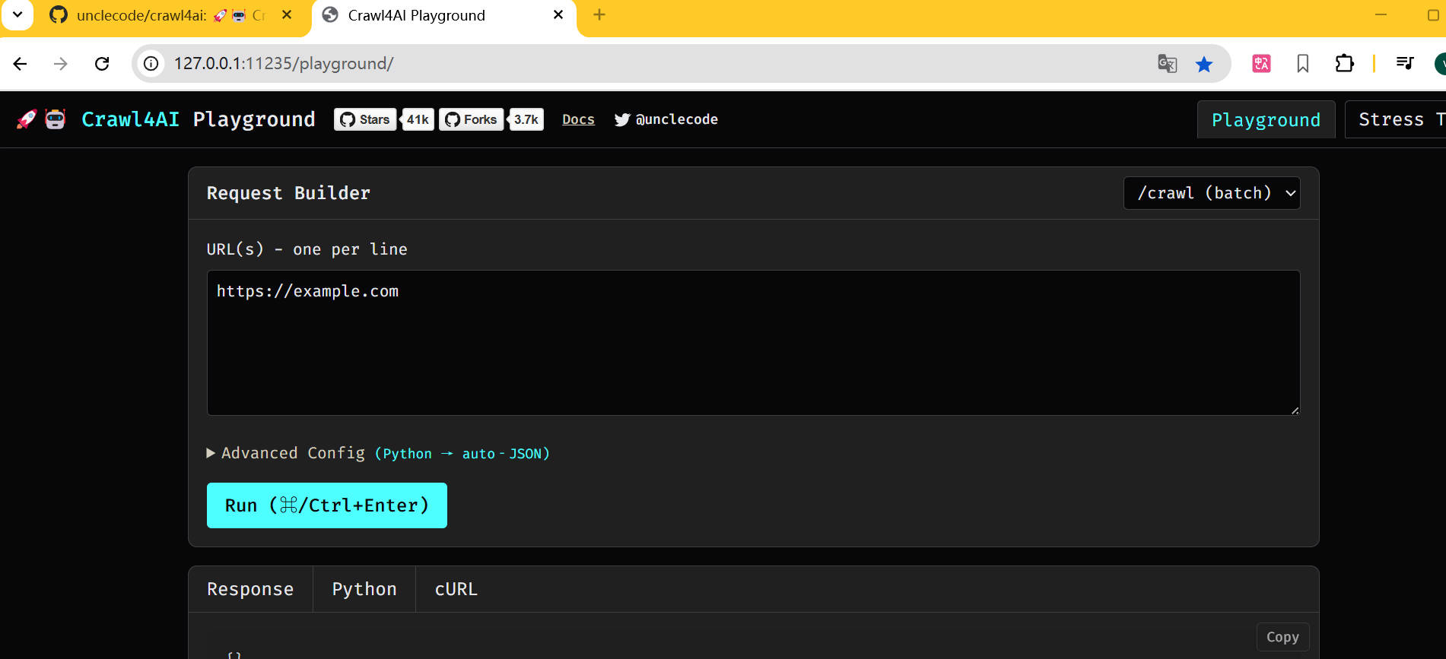Click the Twitter bird icon
Screen dimensions: 1446x659
622,119
